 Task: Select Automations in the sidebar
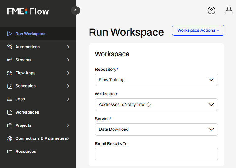click(38, 47)
